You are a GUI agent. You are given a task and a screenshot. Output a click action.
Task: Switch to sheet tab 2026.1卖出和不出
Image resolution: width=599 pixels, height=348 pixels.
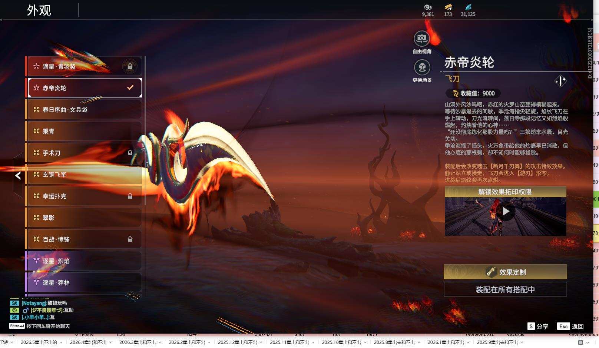[x=446, y=342]
